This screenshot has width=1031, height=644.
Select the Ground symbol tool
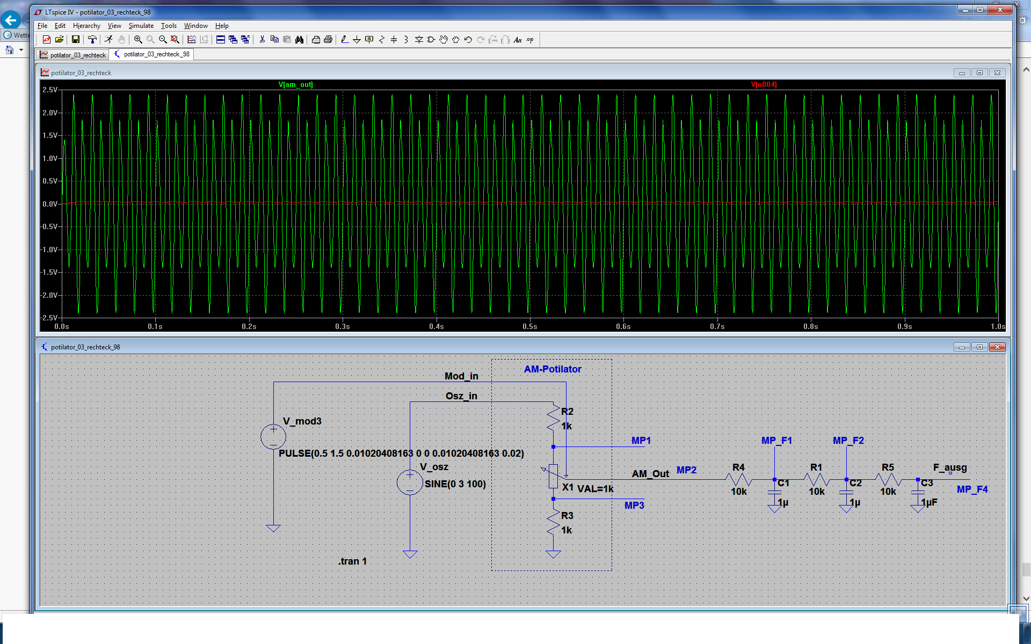357,40
